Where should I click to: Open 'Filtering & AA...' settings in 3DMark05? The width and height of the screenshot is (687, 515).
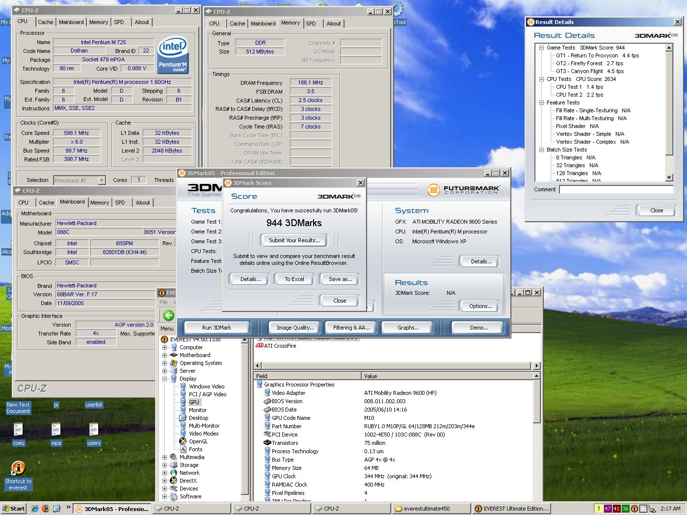pyautogui.click(x=351, y=328)
